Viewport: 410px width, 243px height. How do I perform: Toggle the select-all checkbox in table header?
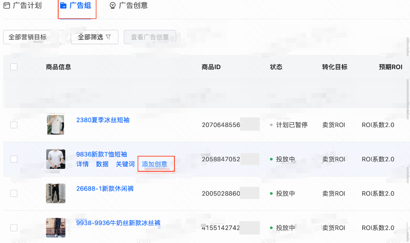[14, 67]
